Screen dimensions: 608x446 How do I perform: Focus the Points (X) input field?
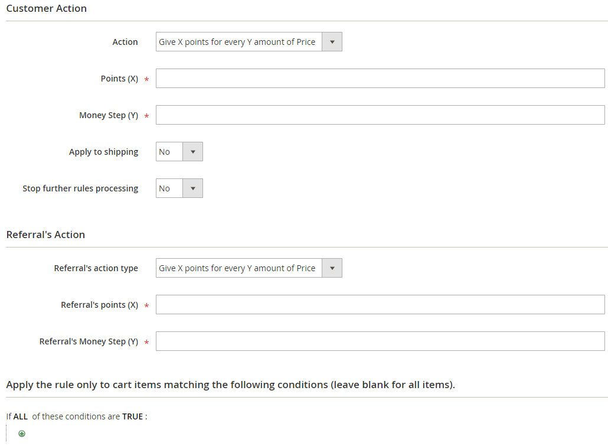pos(380,79)
